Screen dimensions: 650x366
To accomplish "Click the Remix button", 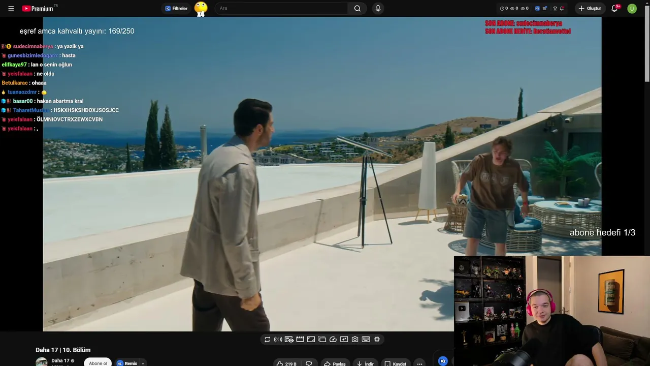I will click(127, 363).
